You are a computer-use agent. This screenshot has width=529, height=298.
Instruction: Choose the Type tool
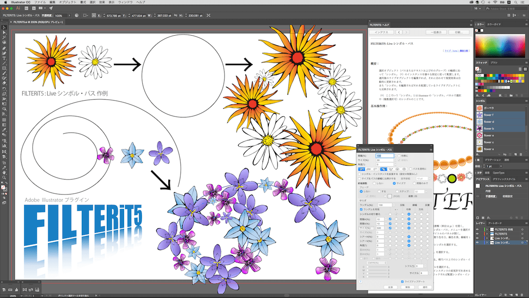coord(4,58)
